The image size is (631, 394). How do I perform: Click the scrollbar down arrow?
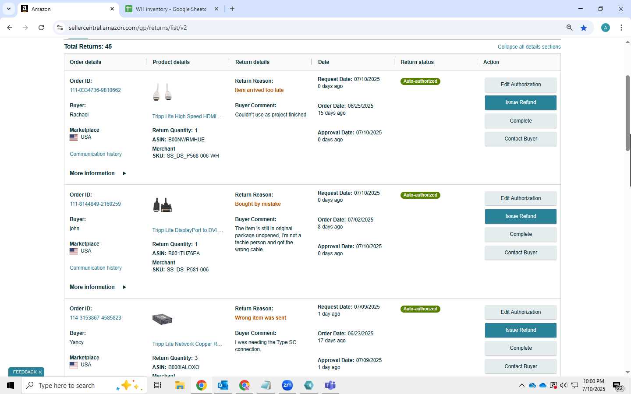coord(627,372)
